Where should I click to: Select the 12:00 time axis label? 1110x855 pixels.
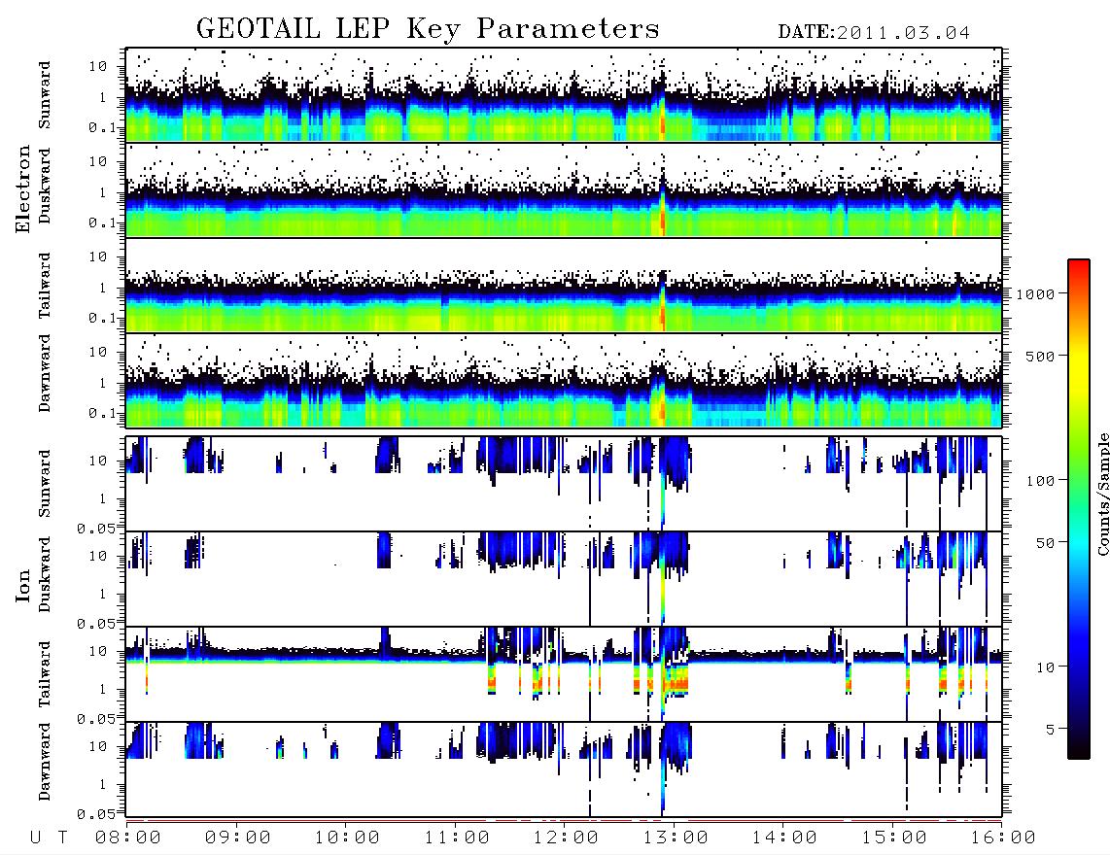click(x=566, y=838)
